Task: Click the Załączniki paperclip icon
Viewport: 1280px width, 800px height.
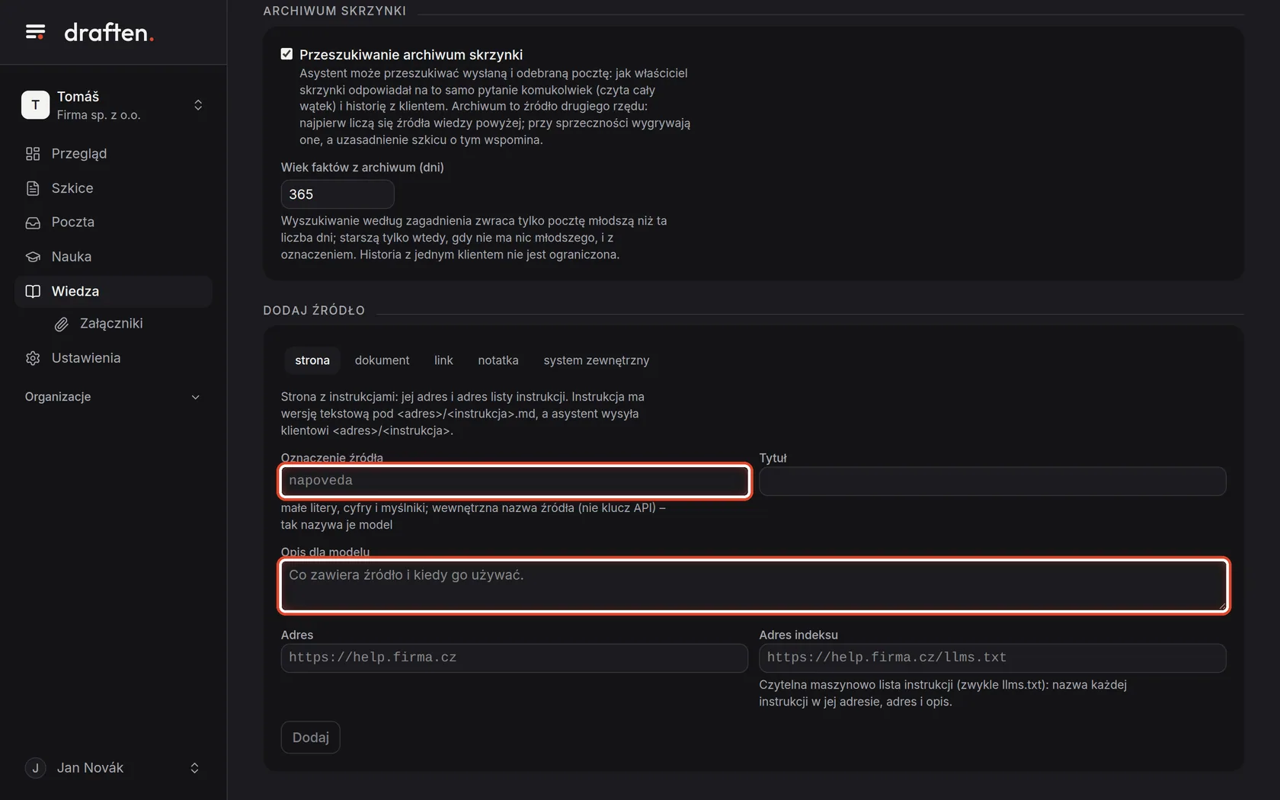Action: tap(62, 324)
